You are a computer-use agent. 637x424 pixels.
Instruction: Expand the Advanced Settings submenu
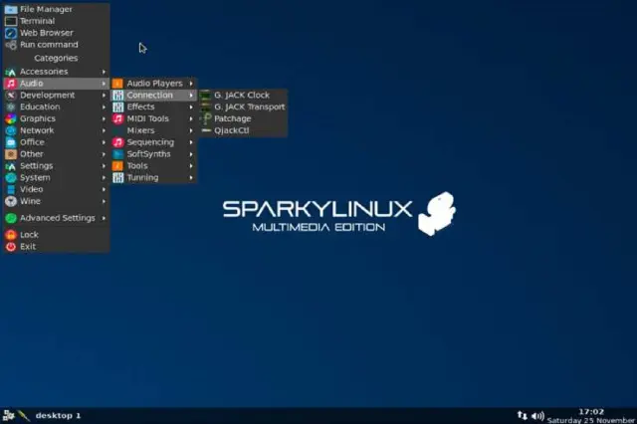57,218
